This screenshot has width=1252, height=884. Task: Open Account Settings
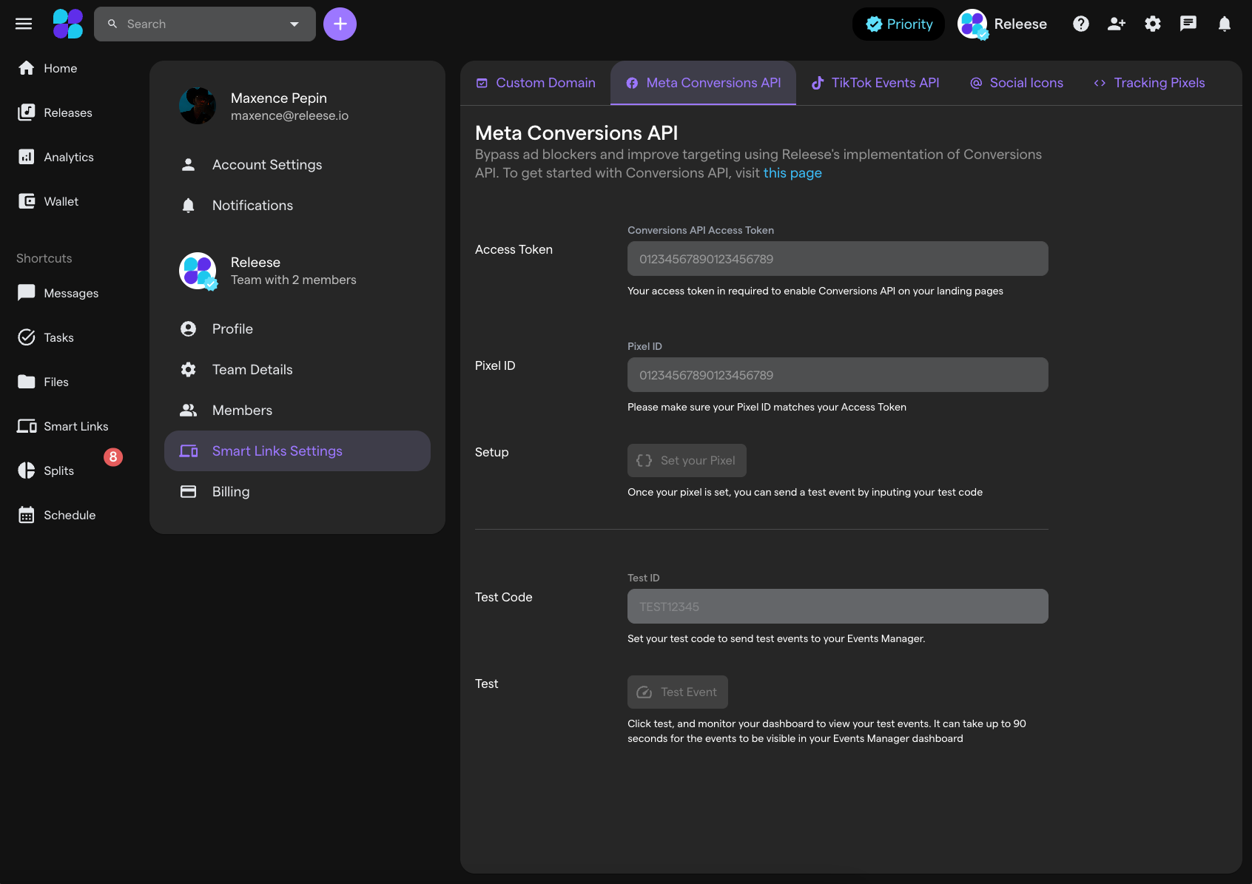(297, 164)
